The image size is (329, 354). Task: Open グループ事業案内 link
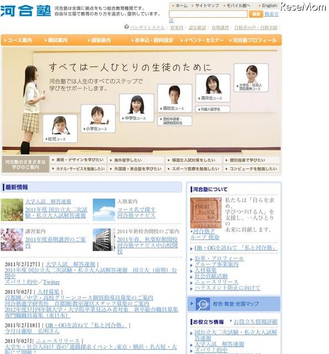point(216,264)
